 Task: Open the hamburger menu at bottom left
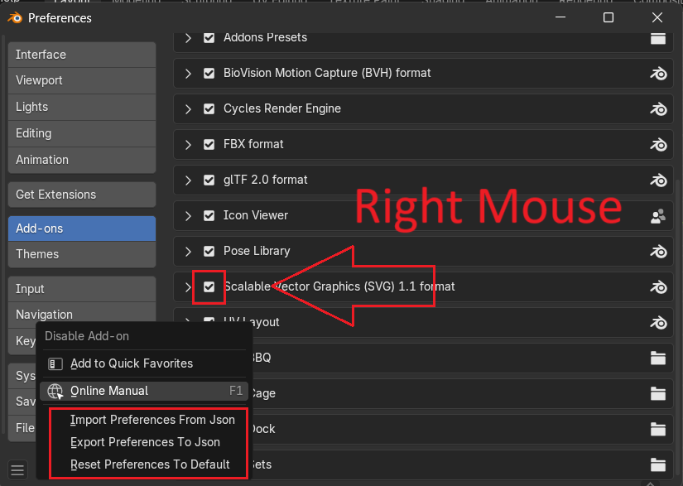pos(17,469)
